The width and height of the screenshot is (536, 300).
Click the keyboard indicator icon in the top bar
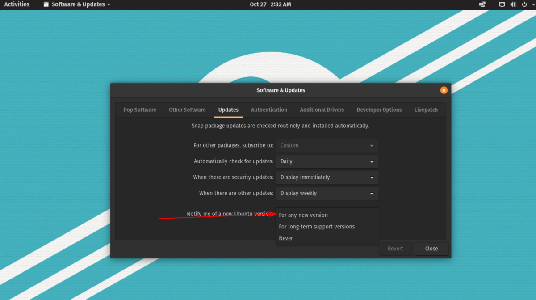point(502,4)
